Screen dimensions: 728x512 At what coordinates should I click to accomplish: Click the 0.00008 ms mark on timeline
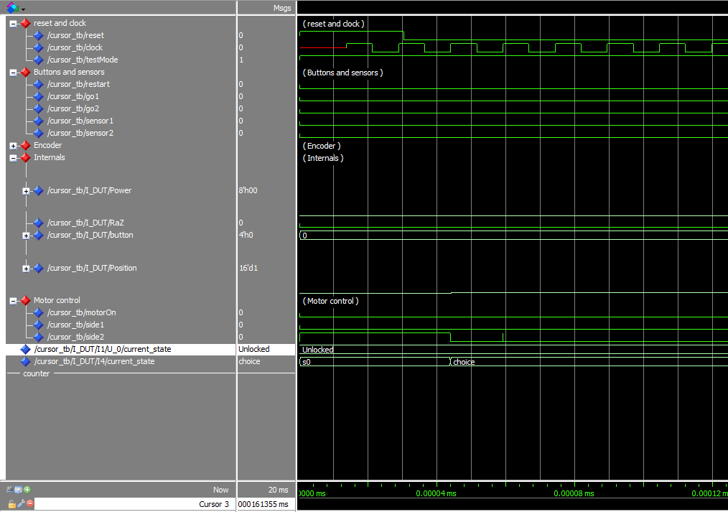[574, 493]
